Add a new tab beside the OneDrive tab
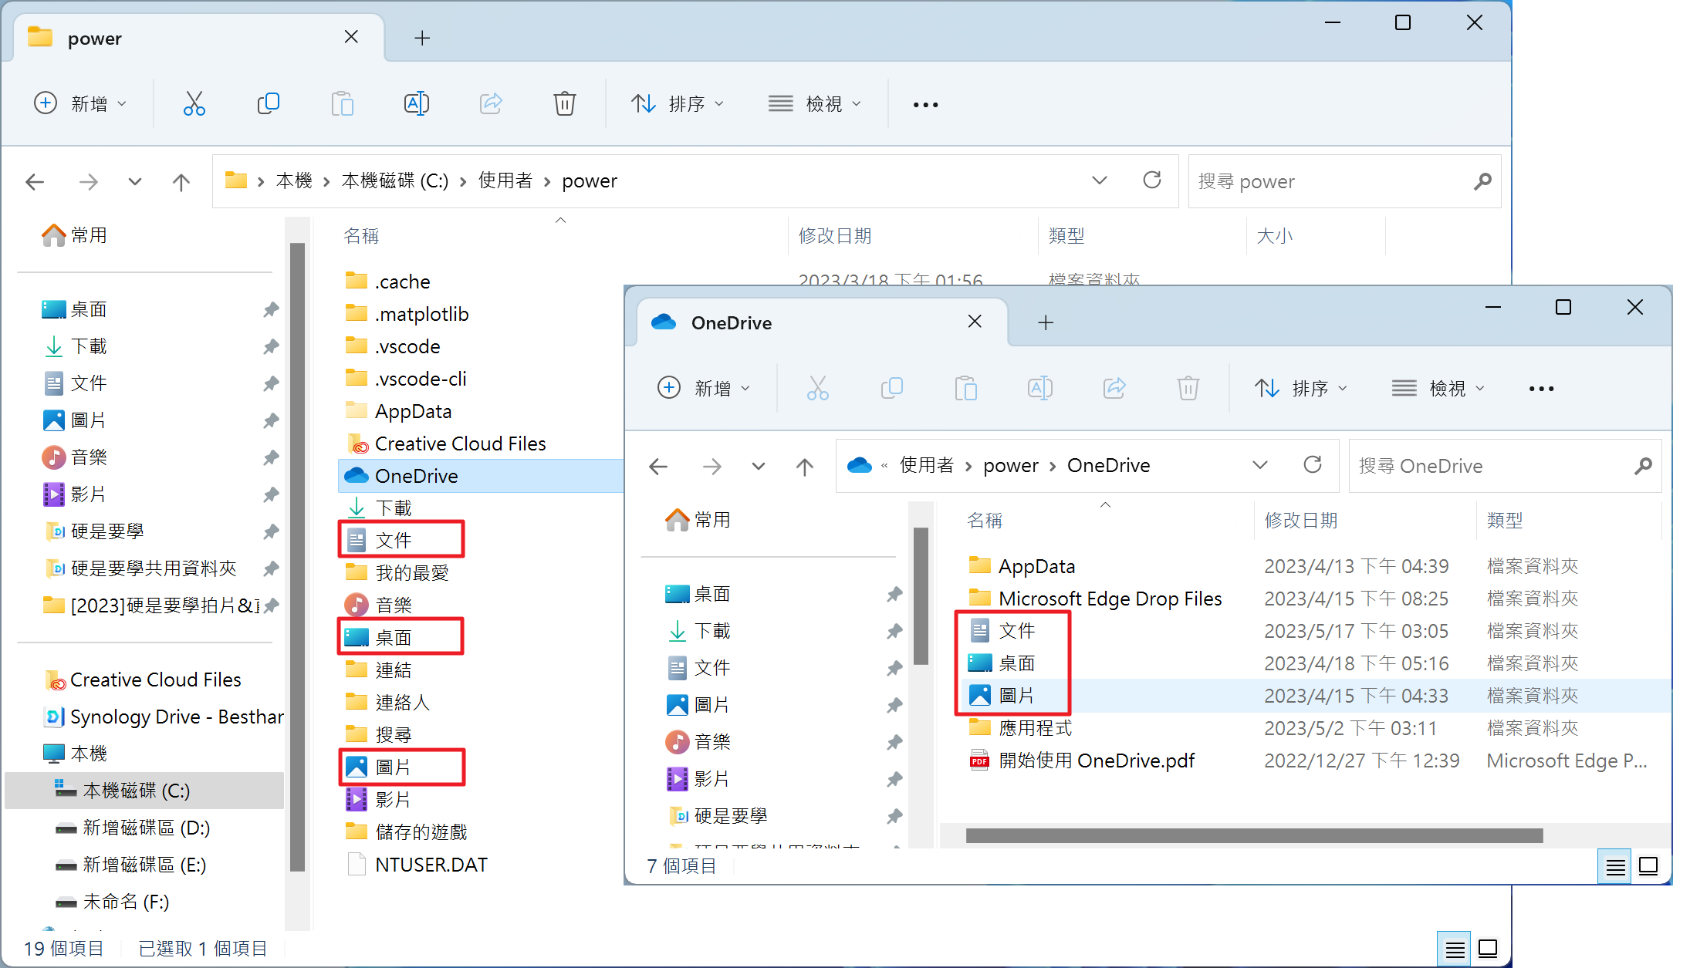Viewport: 1690px width, 968px height. (x=1046, y=322)
